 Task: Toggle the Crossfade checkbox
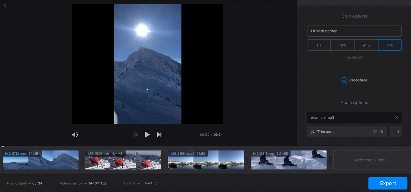(344, 80)
